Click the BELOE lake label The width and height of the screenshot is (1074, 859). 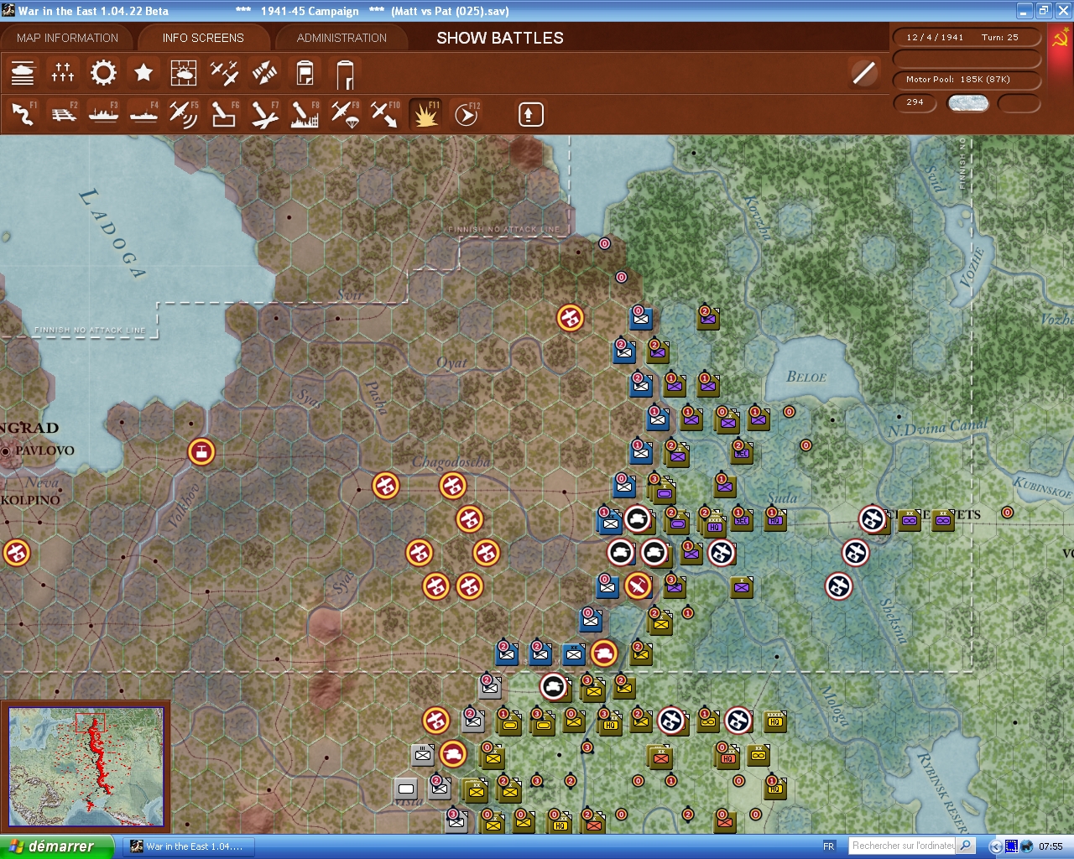[x=806, y=377]
